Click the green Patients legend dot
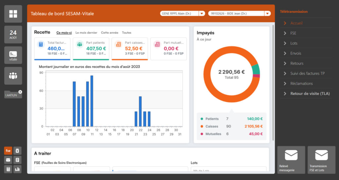Screen dimensions: 339x180 tap(202, 119)
